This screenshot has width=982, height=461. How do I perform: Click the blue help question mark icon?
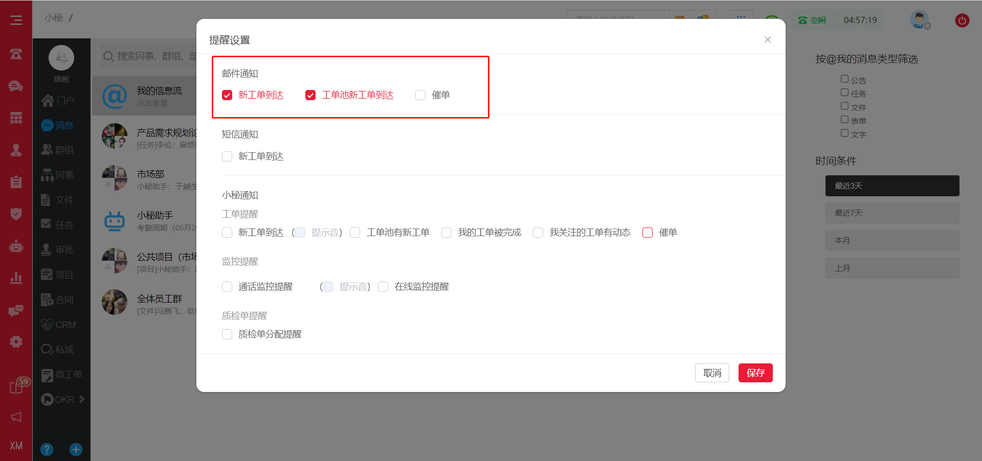[47, 449]
